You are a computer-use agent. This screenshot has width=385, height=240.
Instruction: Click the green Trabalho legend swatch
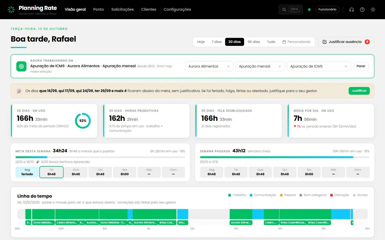tap(230, 195)
